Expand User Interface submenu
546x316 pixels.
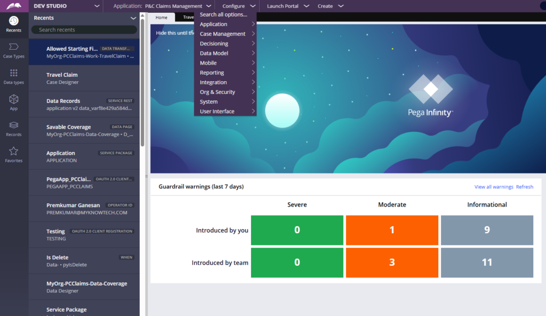click(225, 111)
